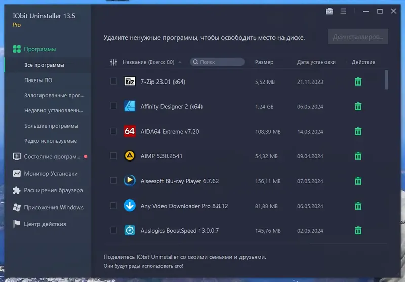Image resolution: width=405 pixels, height=282 pixels.
Task: Click the program list vertical scrollbar
Action: pos(386,80)
